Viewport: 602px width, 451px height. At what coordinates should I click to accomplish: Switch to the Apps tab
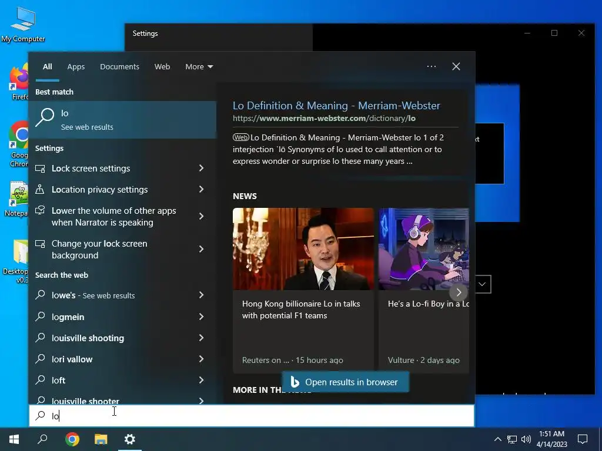click(x=76, y=67)
